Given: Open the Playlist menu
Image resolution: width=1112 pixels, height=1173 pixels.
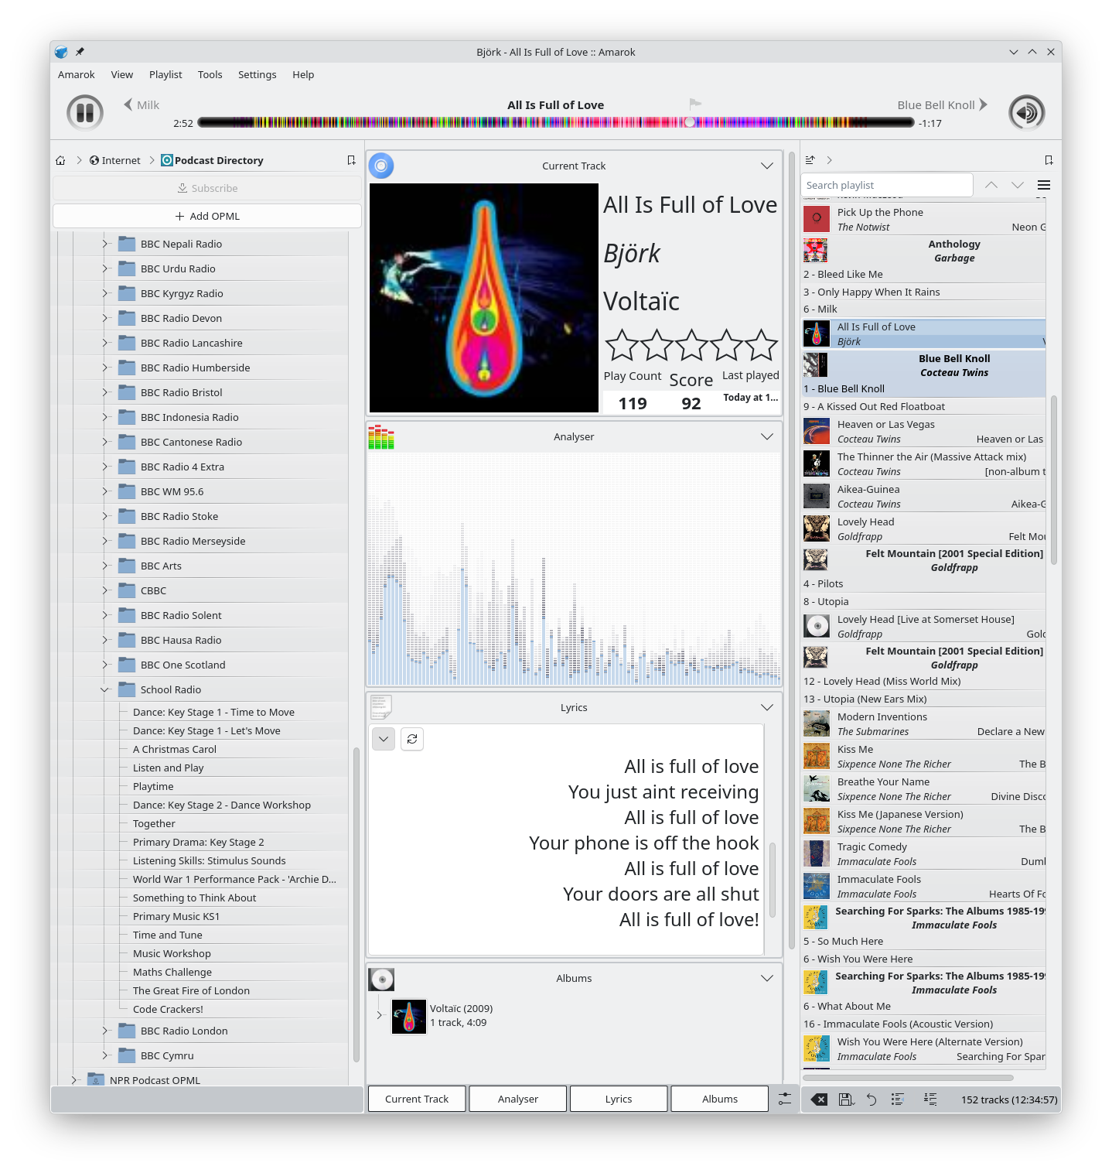Looking at the screenshot, I should (165, 74).
